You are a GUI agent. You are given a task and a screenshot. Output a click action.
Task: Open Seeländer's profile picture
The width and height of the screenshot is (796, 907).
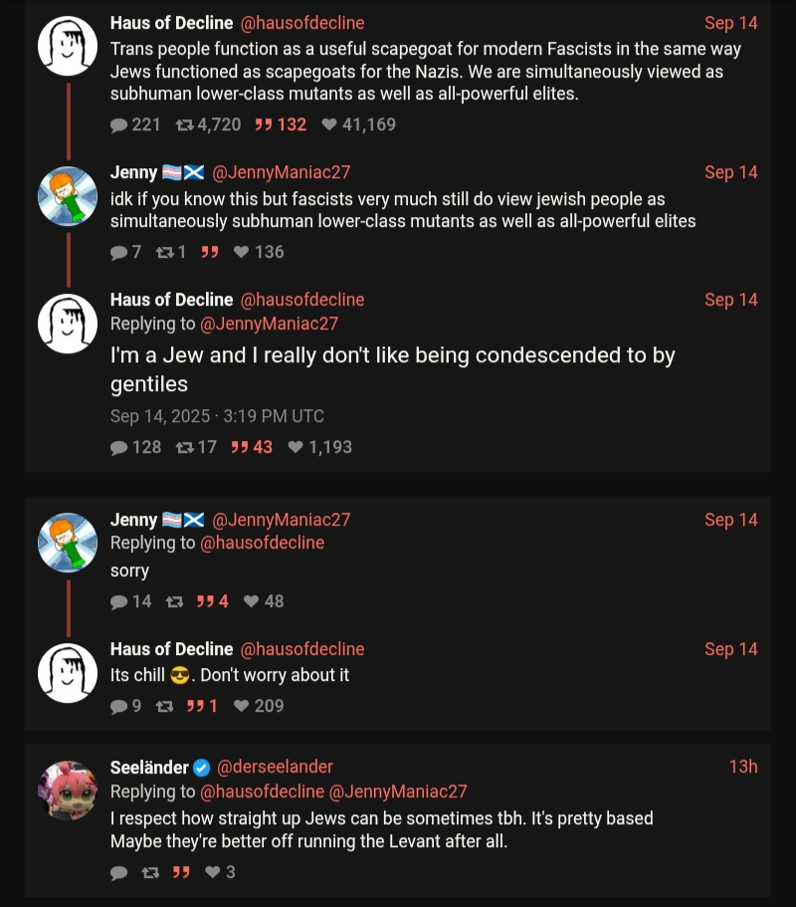[67, 791]
